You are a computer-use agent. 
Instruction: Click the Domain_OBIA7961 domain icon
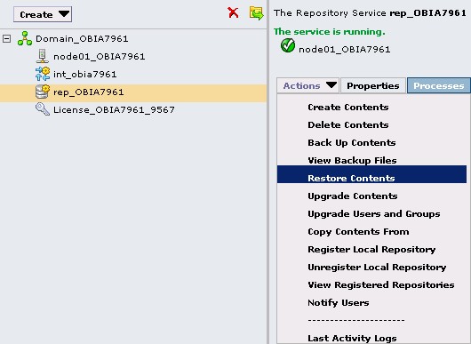pyautogui.click(x=25, y=38)
